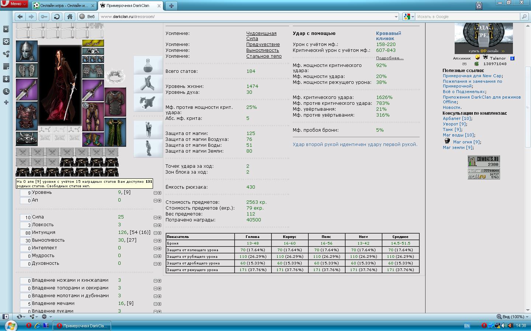Open the Opera Меню dropdown

tap(15, 4)
